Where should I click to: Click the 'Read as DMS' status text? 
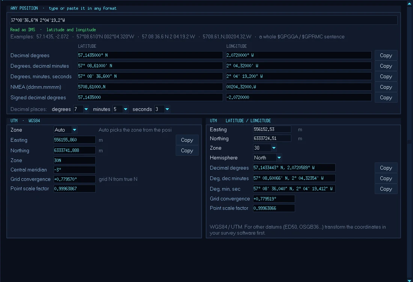[x=23, y=30]
